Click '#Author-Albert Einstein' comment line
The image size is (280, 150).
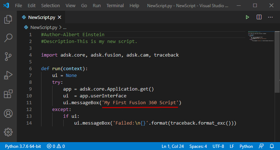[x=73, y=34]
